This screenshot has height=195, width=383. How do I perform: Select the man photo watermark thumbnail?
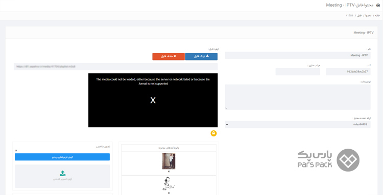point(169,161)
